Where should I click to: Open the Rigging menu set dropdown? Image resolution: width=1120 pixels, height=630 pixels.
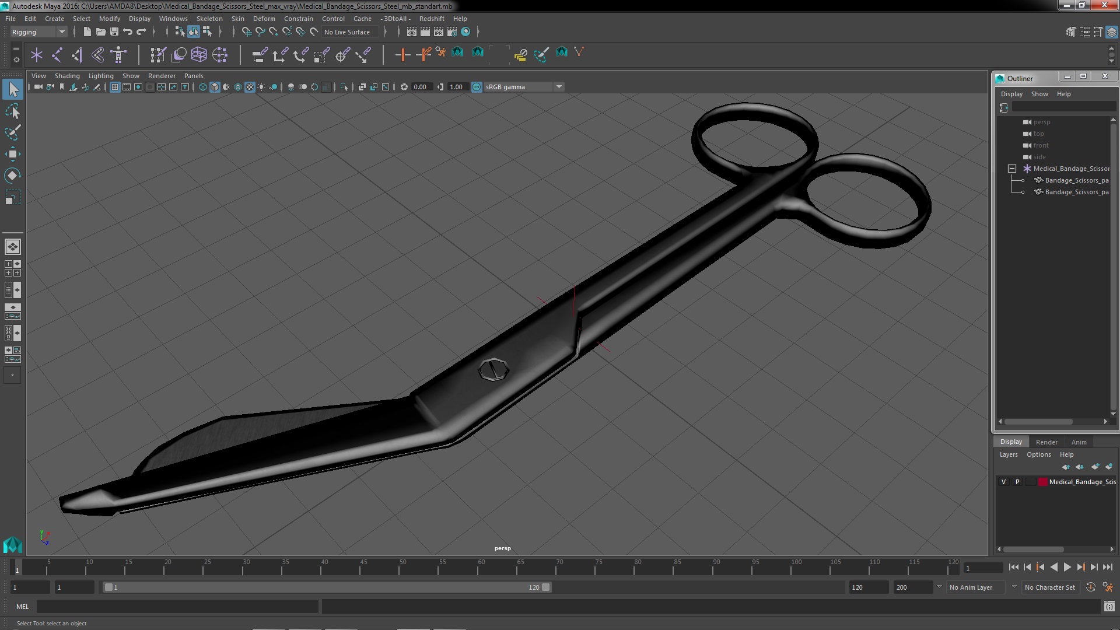pos(38,32)
